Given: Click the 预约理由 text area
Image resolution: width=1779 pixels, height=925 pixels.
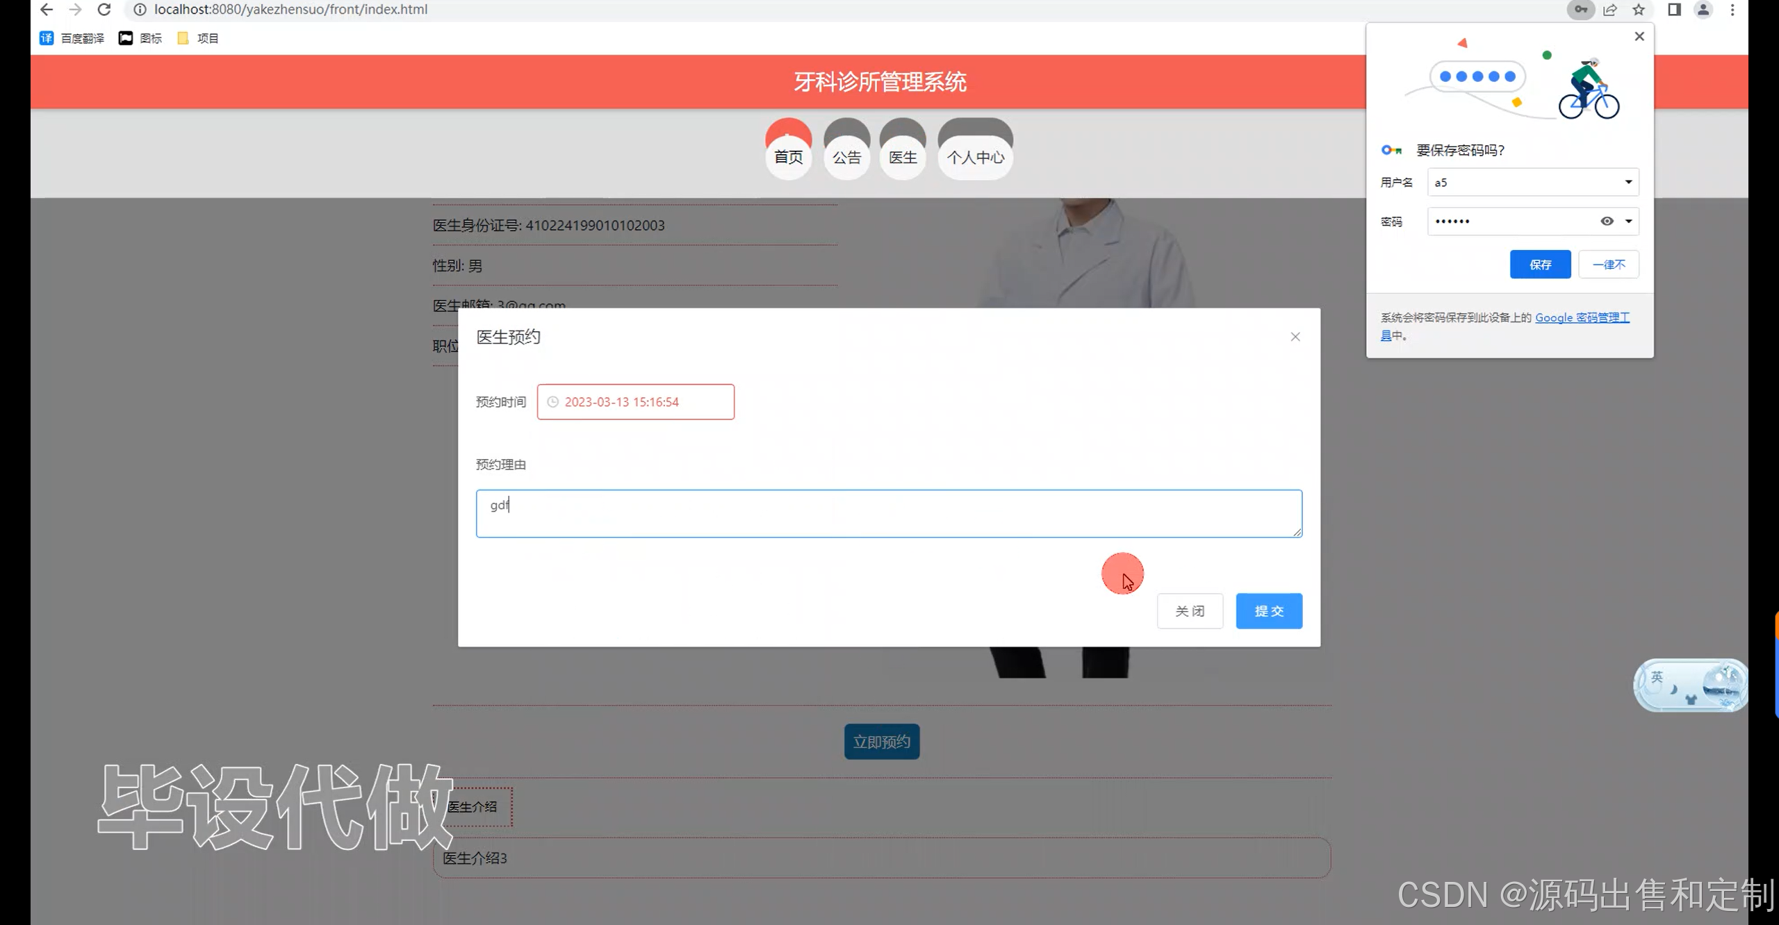Looking at the screenshot, I should click(888, 513).
